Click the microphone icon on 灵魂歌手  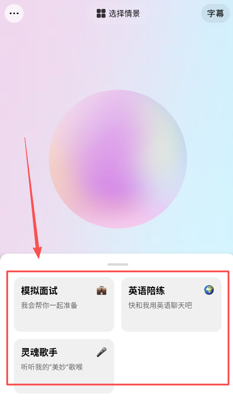[102, 352]
